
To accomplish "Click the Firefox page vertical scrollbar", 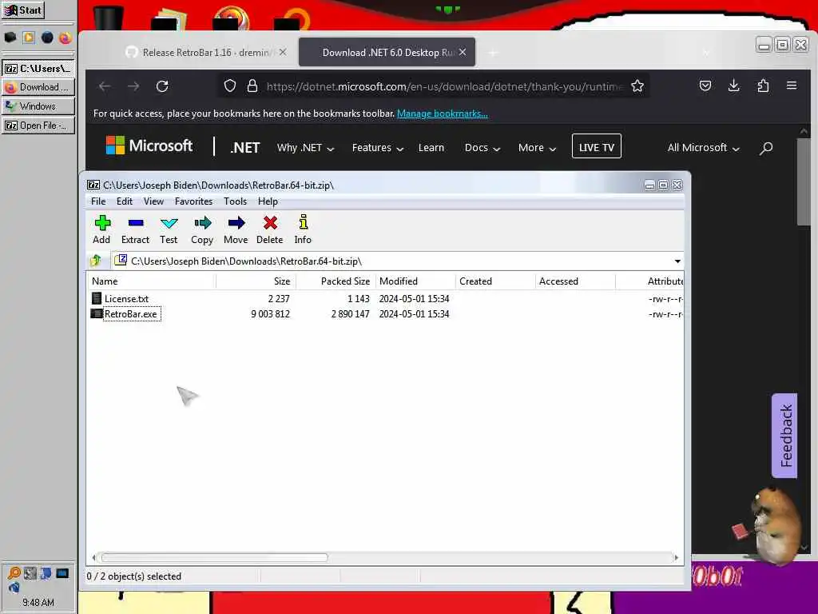I will 804,181.
